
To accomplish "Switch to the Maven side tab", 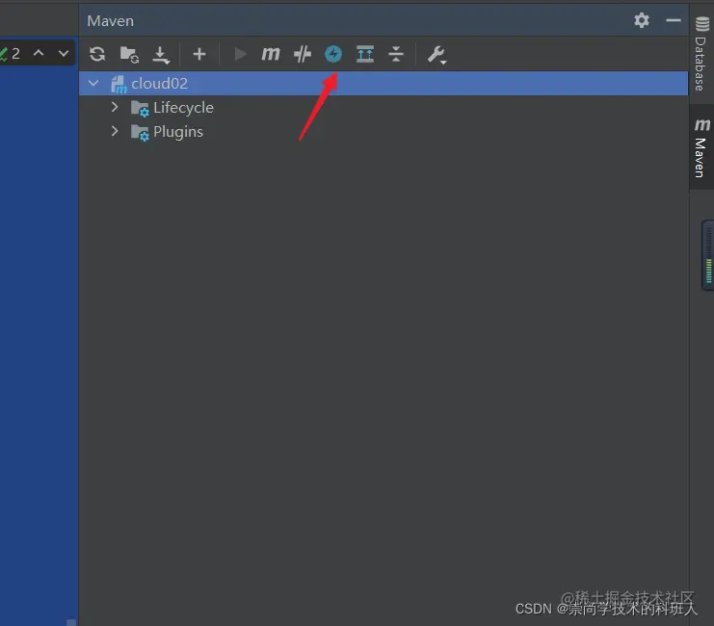I will tap(701, 148).
